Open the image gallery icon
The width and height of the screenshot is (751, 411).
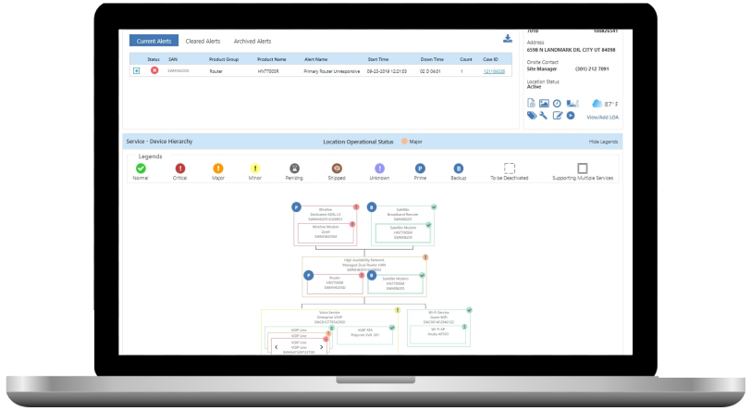545,103
